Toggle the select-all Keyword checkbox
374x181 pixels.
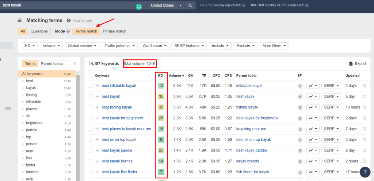coord(91,76)
